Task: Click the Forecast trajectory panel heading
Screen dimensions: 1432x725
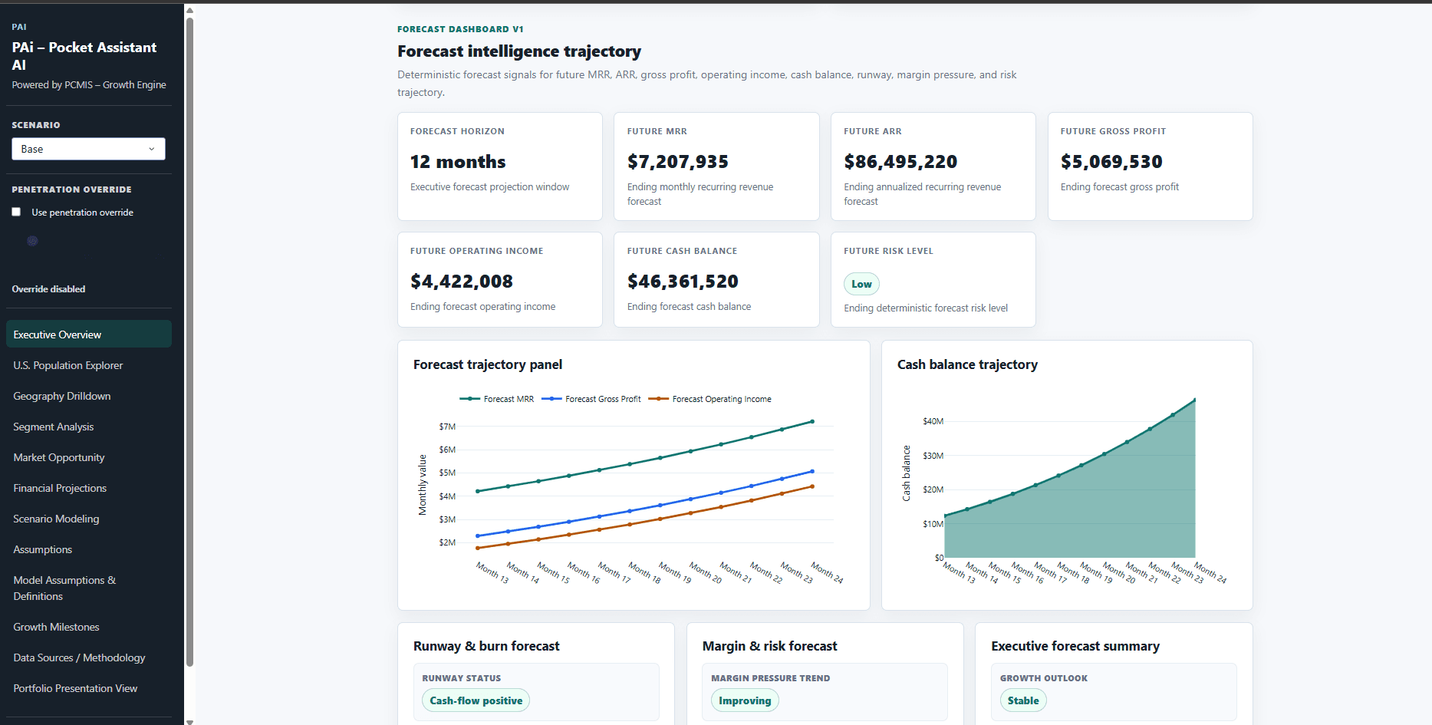Action: pos(488,364)
